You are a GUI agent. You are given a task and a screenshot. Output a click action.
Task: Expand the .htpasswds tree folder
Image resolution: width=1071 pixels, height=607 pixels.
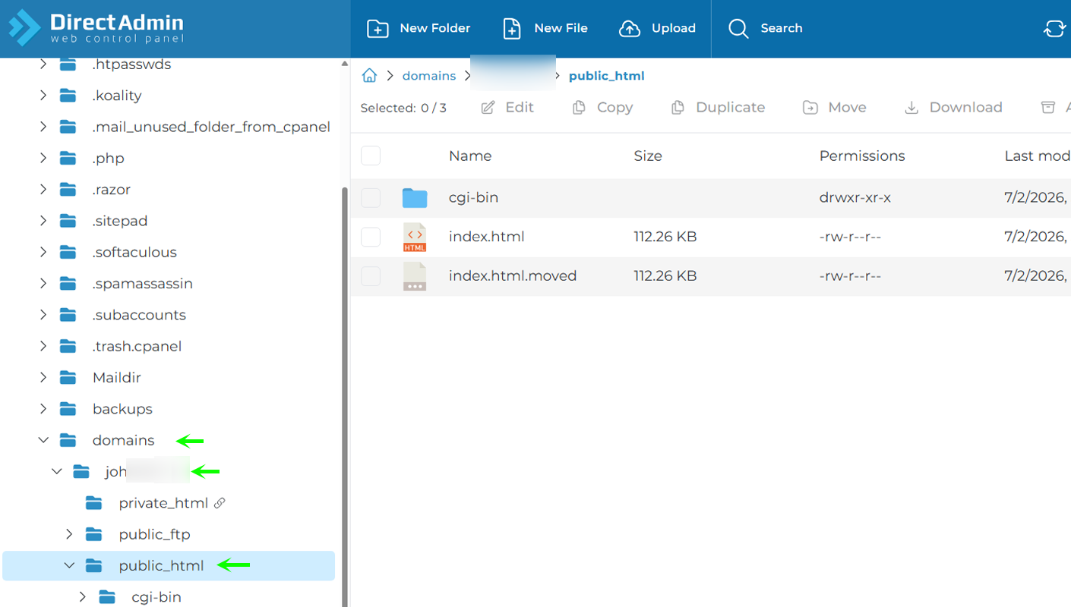coord(43,64)
